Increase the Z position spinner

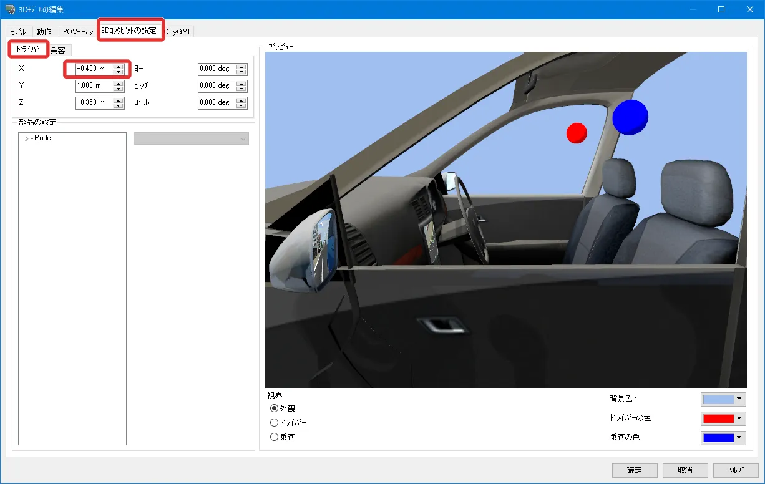click(119, 100)
